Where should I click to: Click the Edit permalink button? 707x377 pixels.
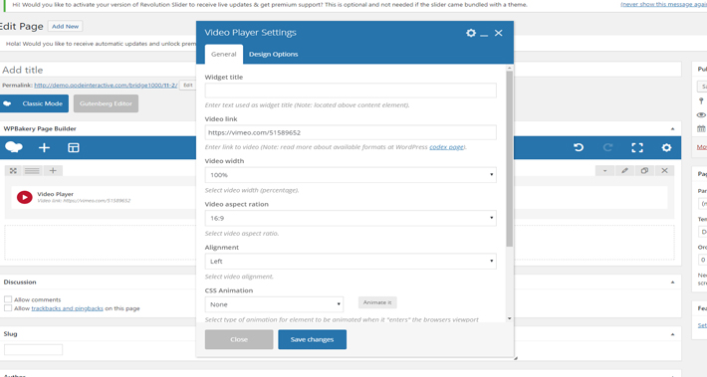pos(188,86)
